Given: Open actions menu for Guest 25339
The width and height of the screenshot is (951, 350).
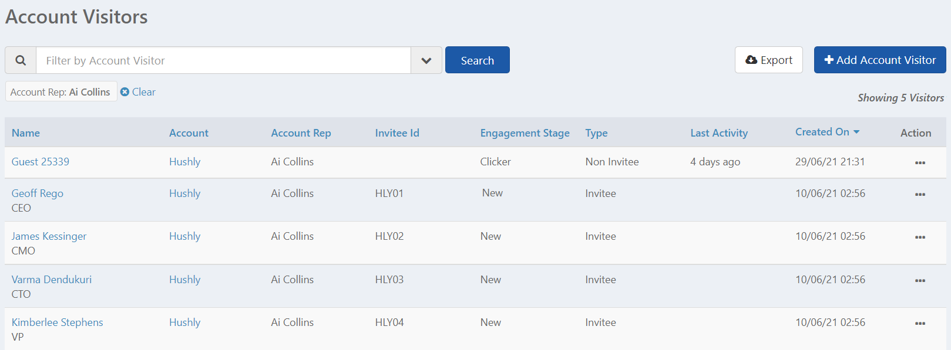Looking at the screenshot, I should 920,163.
